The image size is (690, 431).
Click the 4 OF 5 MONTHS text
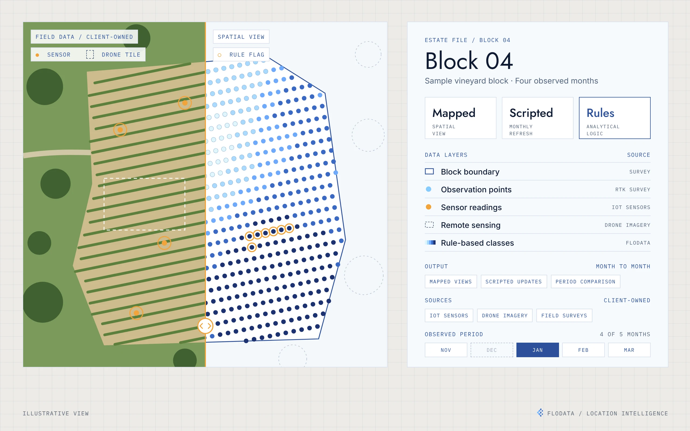click(x=625, y=334)
